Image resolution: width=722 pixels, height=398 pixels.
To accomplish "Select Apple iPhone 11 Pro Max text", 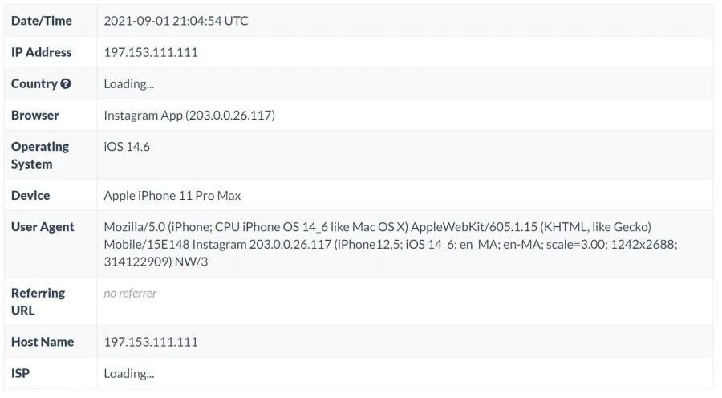I will (172, 195).
